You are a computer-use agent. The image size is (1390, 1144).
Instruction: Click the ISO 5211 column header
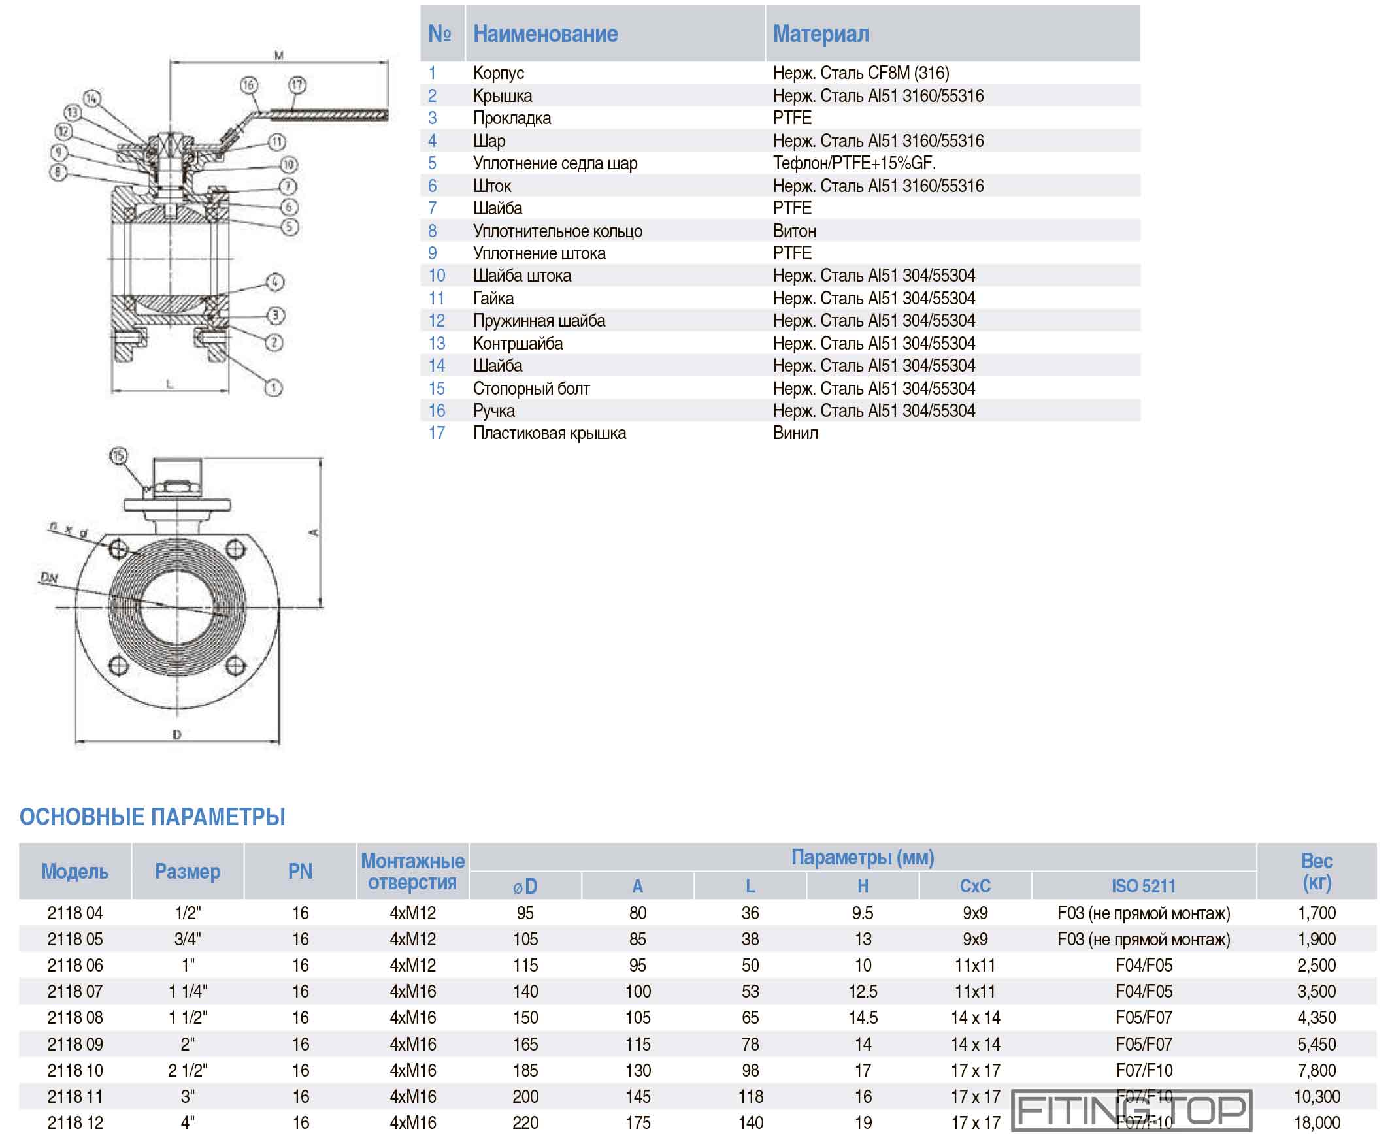point(1144,886)
